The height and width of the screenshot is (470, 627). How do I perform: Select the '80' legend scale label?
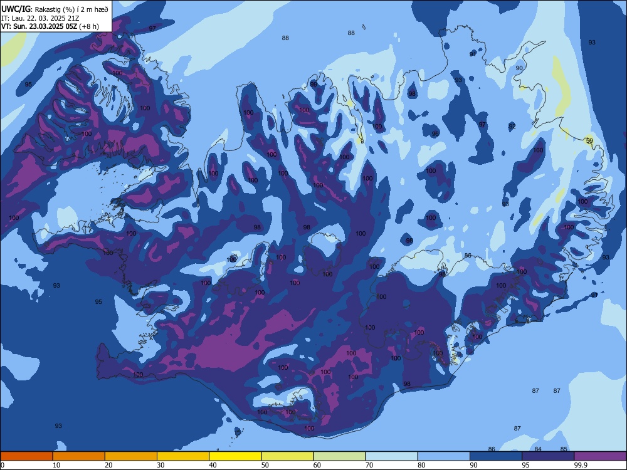click(x=421, y=465)
